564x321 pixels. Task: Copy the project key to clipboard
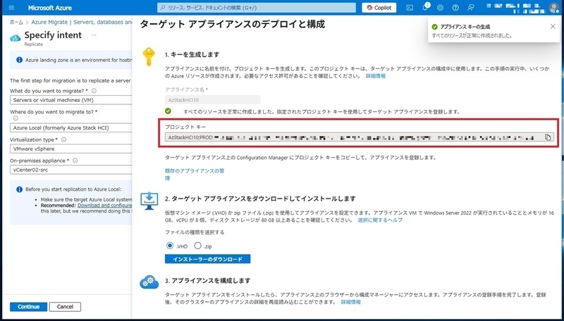coord(548,137)
